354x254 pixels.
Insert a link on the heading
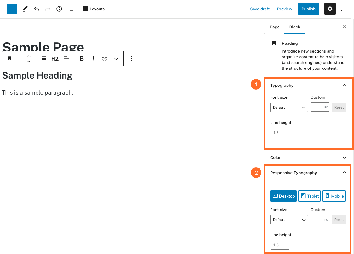click(x=104, y=59)
